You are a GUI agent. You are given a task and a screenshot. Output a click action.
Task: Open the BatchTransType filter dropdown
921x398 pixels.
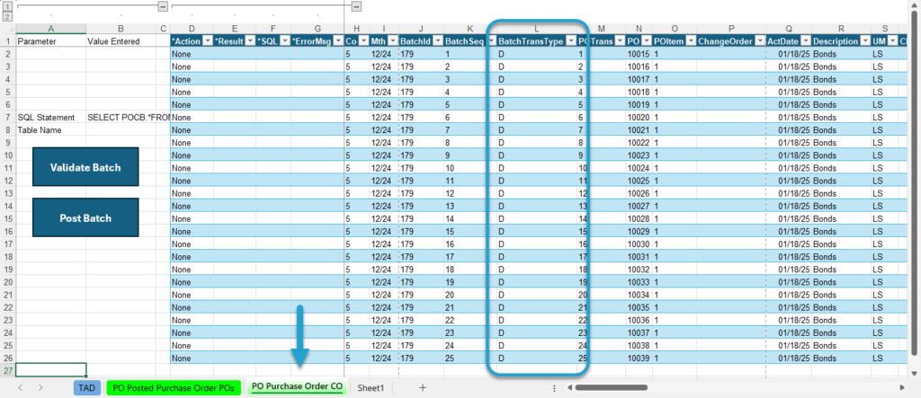pos(571,41)
